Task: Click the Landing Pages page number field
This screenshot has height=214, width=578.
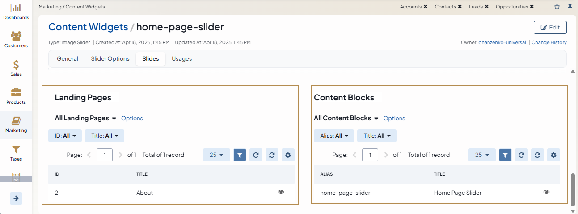Action: pyautogui.click(x=105, y=155)
